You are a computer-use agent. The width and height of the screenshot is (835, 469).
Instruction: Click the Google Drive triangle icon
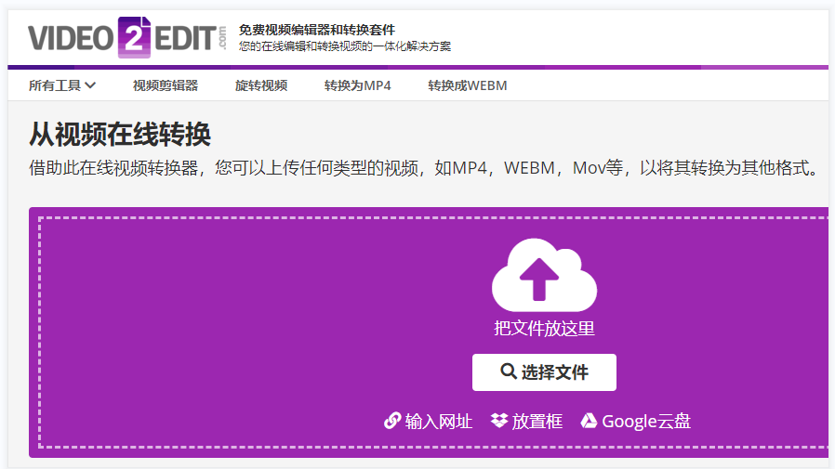click(589, 421)
